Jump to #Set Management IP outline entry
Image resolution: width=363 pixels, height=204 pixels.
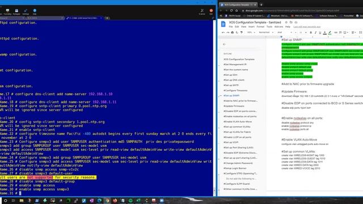[x=235, y=64]
